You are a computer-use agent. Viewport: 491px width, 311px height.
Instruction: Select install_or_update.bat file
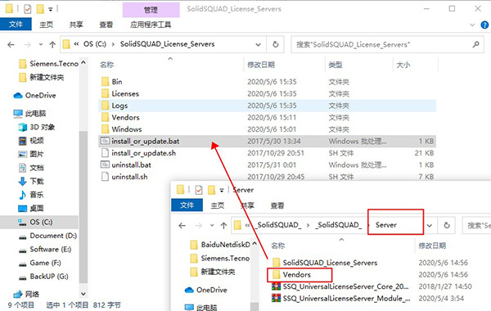pyautogui.click(x=267, y=142)
